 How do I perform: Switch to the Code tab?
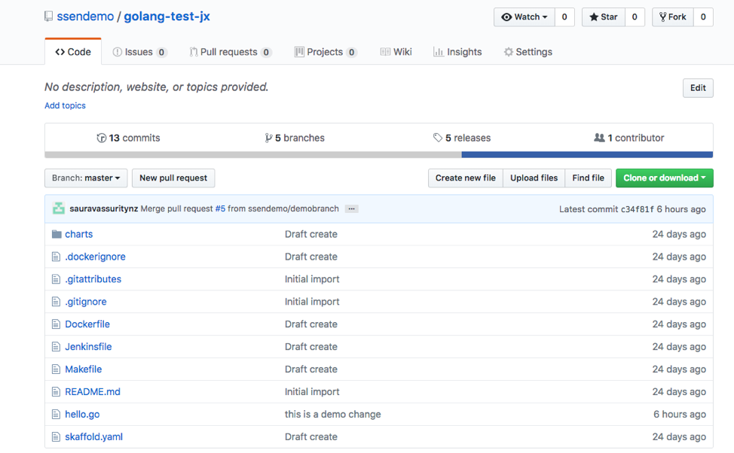click(x=73, y=52)
